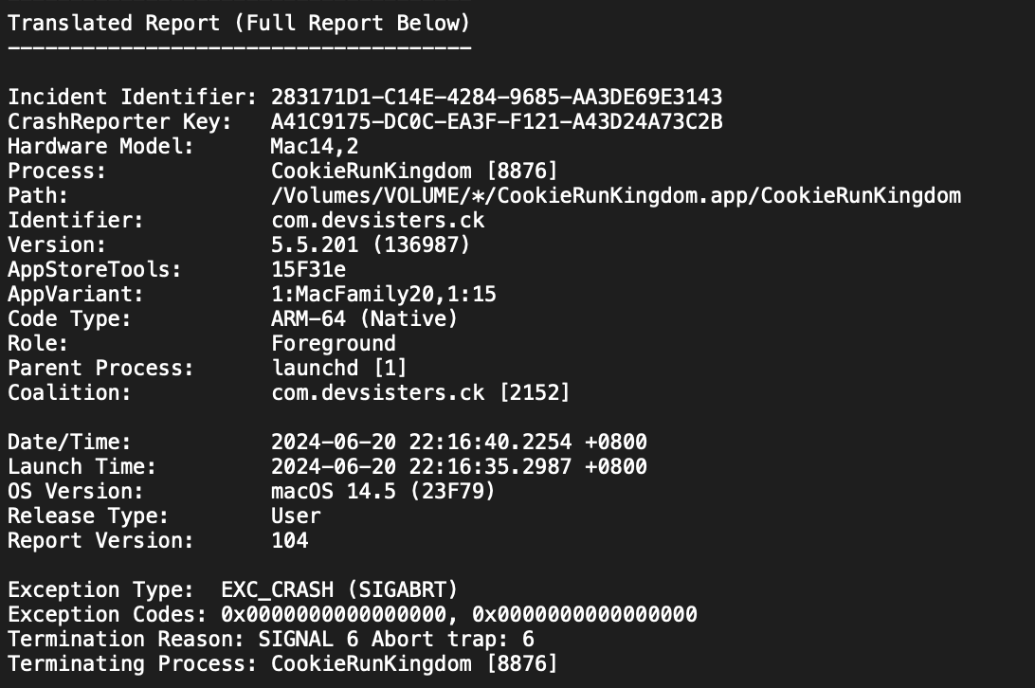Click the Role value Foreground
This screenshot has width=1035, height=688.
333,343
